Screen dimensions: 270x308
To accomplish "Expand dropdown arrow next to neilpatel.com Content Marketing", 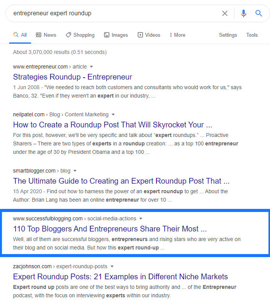I will [x=113, y=114].
